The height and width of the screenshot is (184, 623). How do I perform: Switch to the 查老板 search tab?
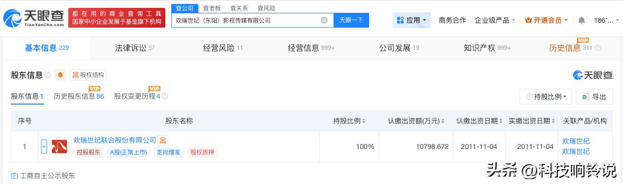pos(212,8)
